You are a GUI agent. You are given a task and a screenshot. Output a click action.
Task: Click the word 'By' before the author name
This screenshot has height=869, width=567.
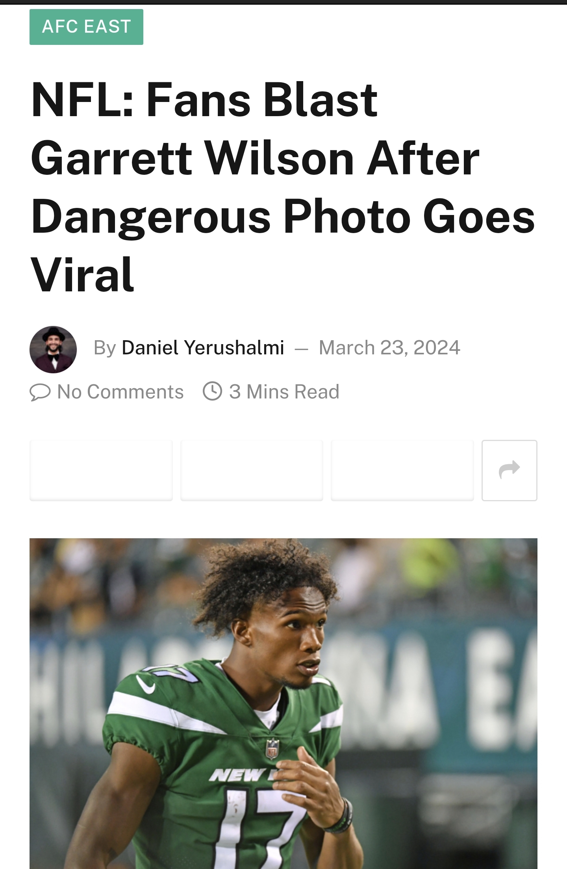(105, 348)
